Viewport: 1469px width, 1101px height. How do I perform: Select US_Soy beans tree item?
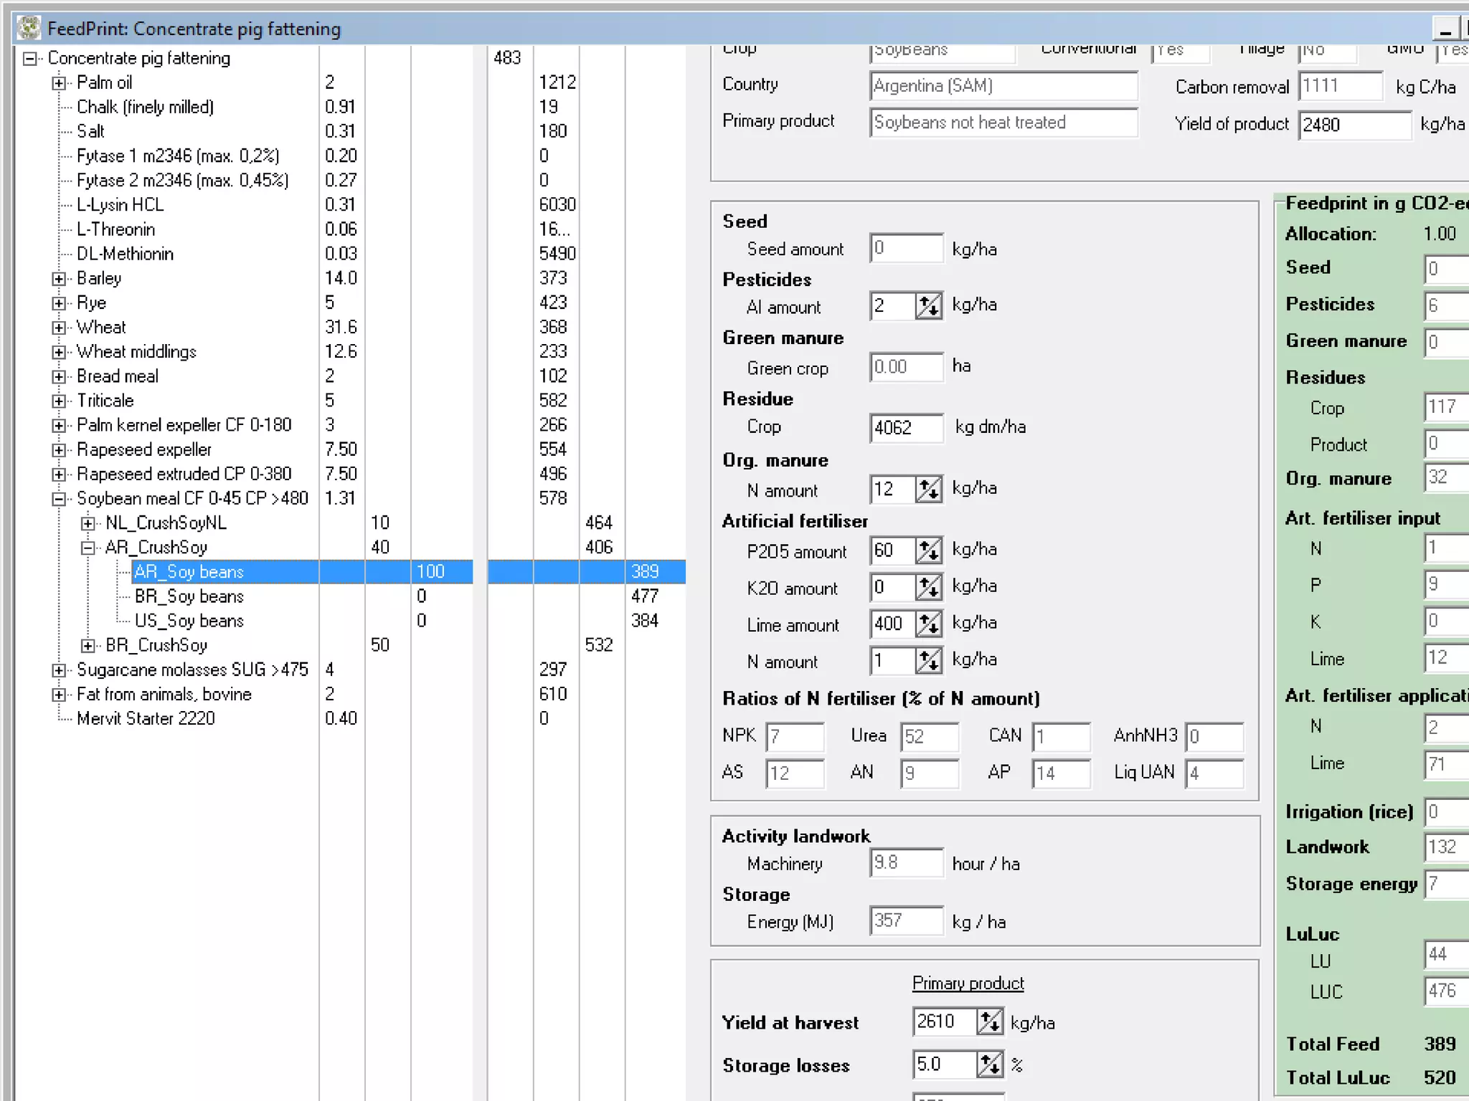coord(189,621)
